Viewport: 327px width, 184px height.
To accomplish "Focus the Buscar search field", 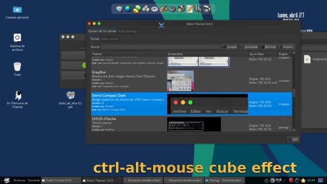I will (160, 47).
